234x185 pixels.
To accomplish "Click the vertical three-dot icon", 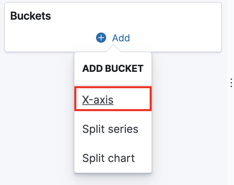I will (x=231, y=83).
